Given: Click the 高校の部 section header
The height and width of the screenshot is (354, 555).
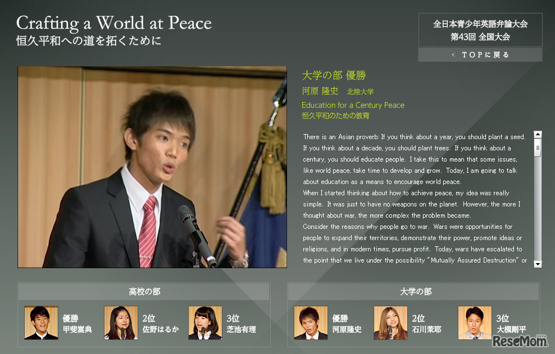Looking at the screenshot, I should coord(144,291).
